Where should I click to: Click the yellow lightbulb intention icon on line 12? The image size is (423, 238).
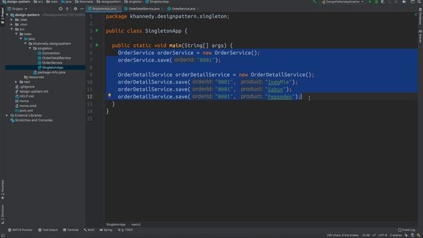click(x=110, y=95)
